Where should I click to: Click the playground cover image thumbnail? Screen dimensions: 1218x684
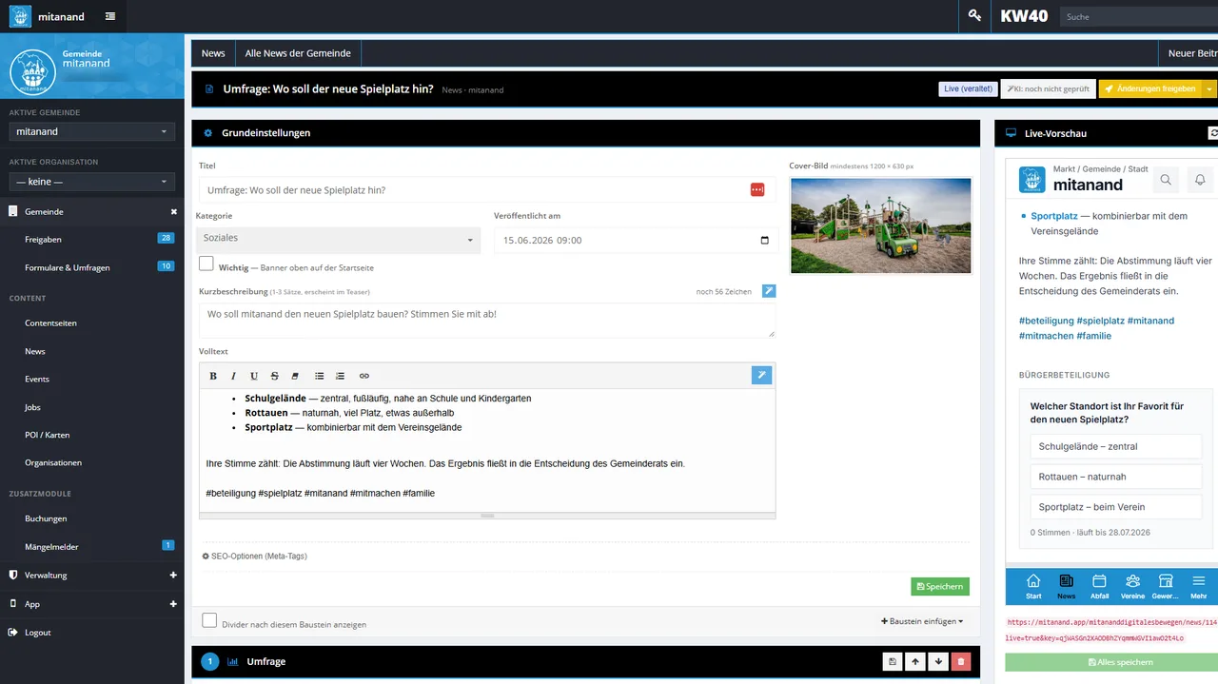pyautogui.click(x=881, y=225)
